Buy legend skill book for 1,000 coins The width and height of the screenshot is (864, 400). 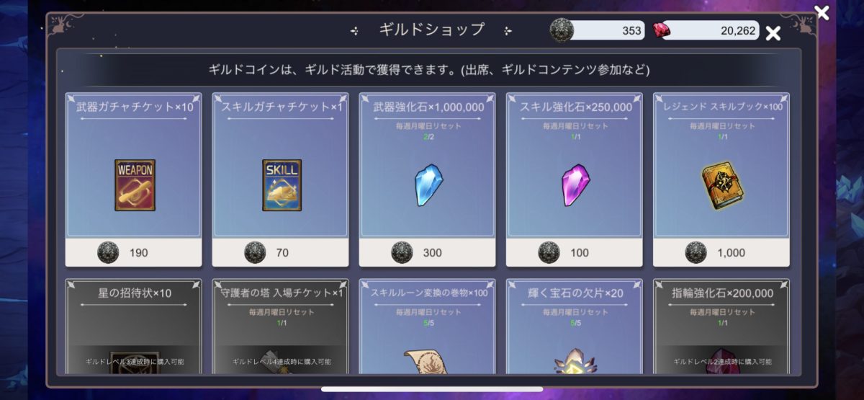click(x=721, y=252)
